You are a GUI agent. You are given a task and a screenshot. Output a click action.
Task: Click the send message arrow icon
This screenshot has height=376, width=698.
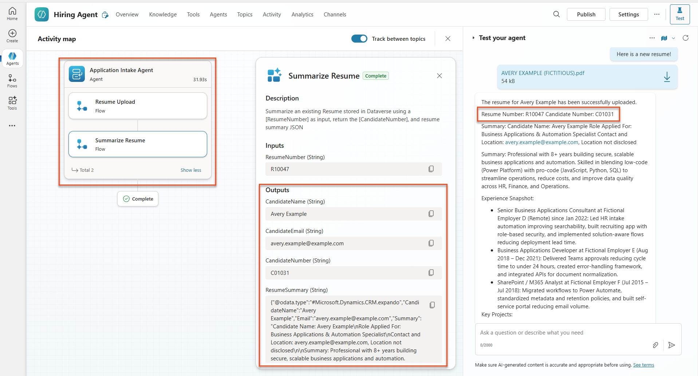point(671,345)
